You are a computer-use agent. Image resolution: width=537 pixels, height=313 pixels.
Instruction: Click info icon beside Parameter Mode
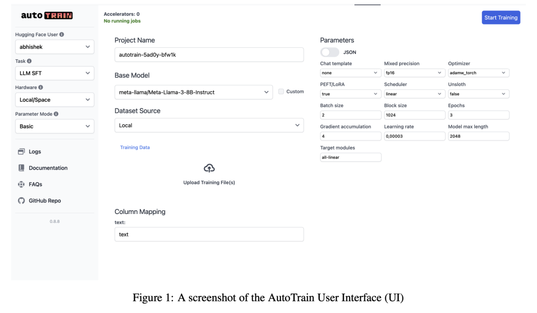click(56, 114)
